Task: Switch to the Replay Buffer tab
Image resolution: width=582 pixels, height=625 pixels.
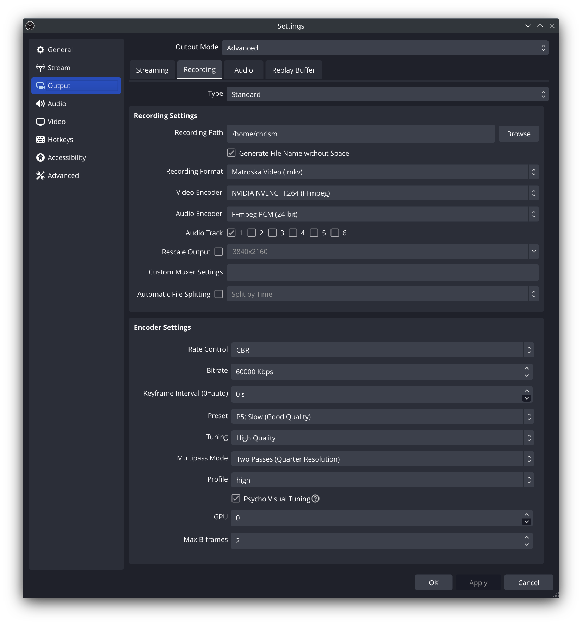Action: (293, 70)
